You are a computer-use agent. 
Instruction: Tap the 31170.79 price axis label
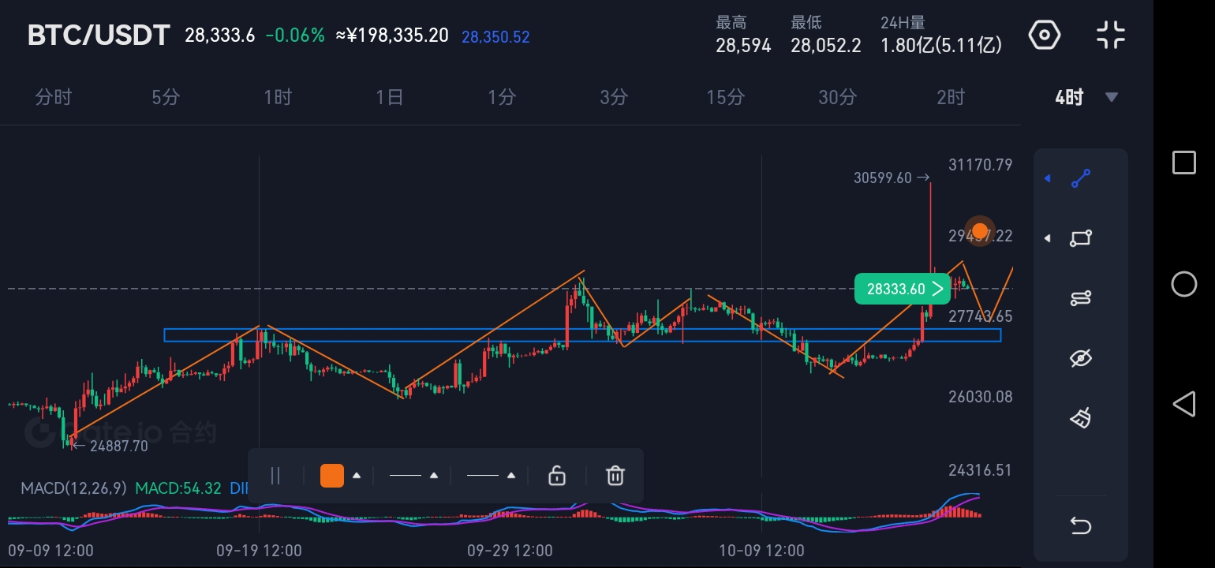(x=981, y=165)
